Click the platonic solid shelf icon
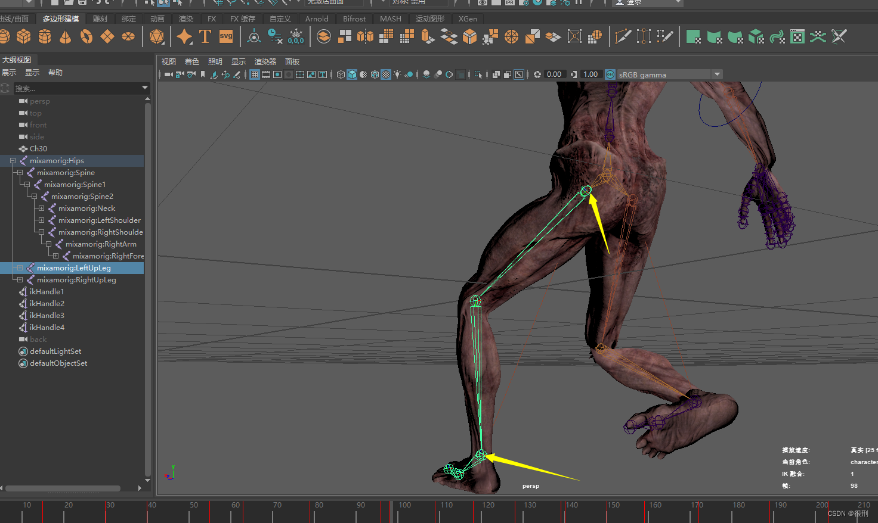The image size is (878, 523). coord(157,36)
